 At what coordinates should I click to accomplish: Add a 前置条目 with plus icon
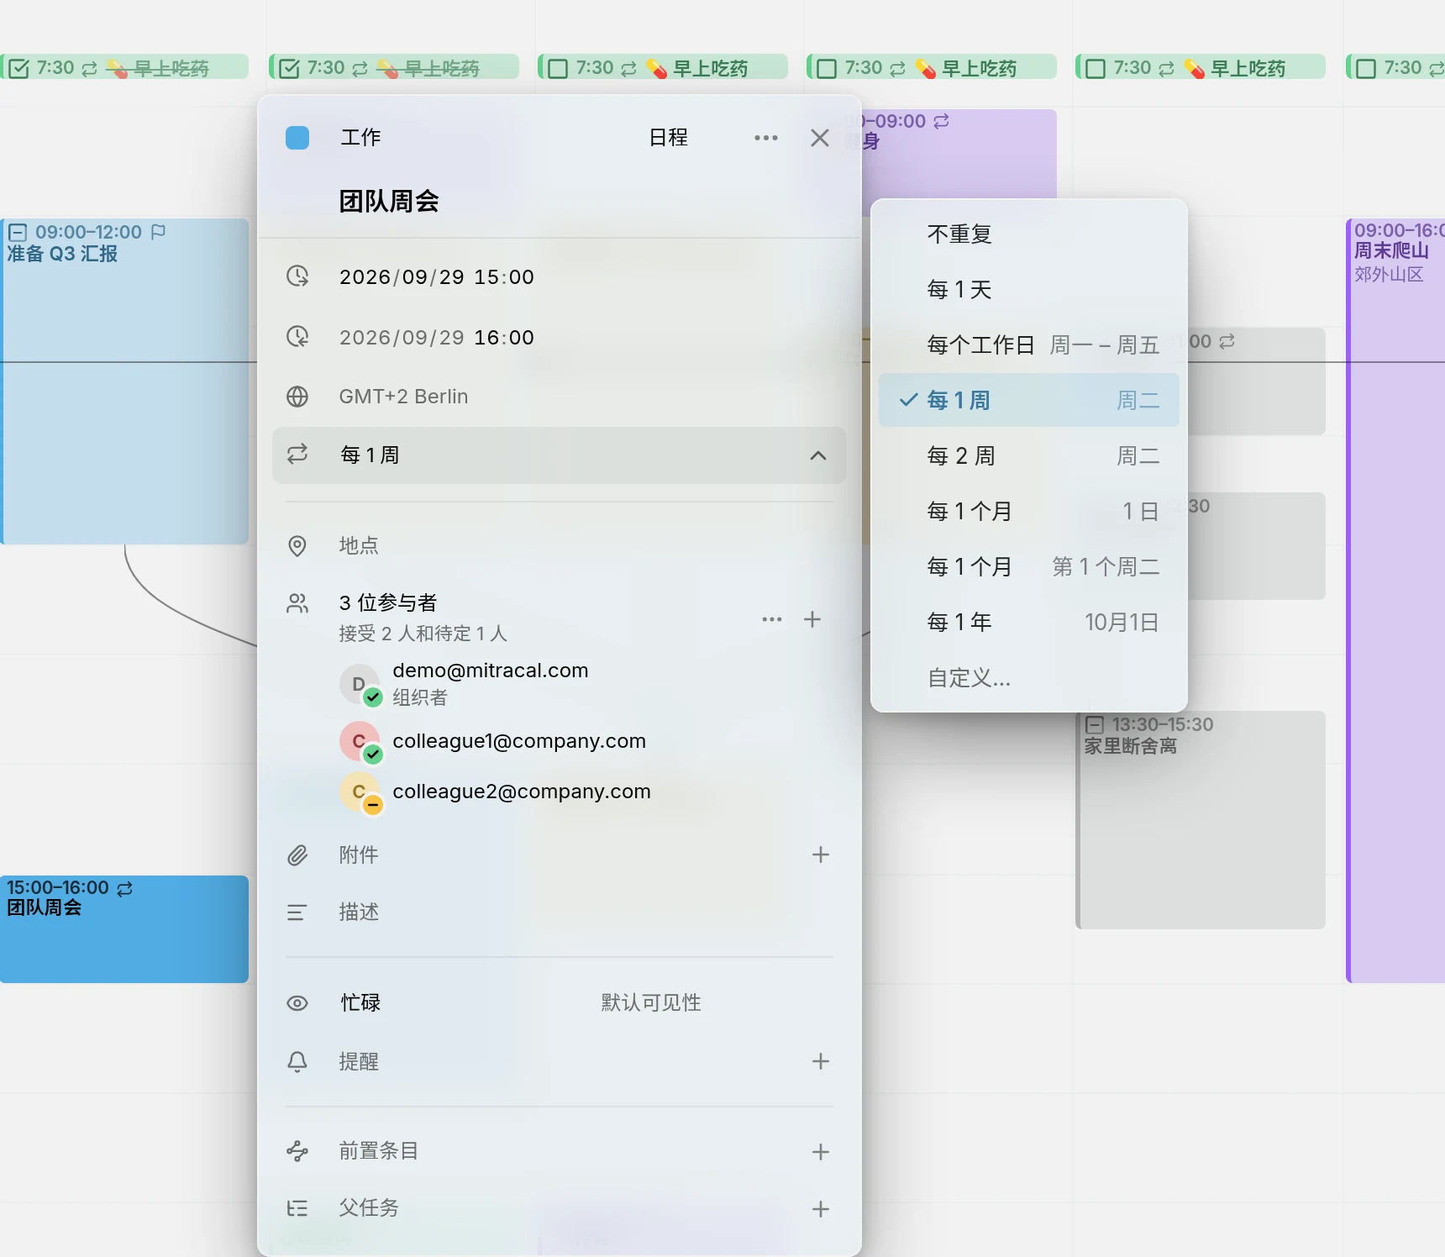[821, 1152]
